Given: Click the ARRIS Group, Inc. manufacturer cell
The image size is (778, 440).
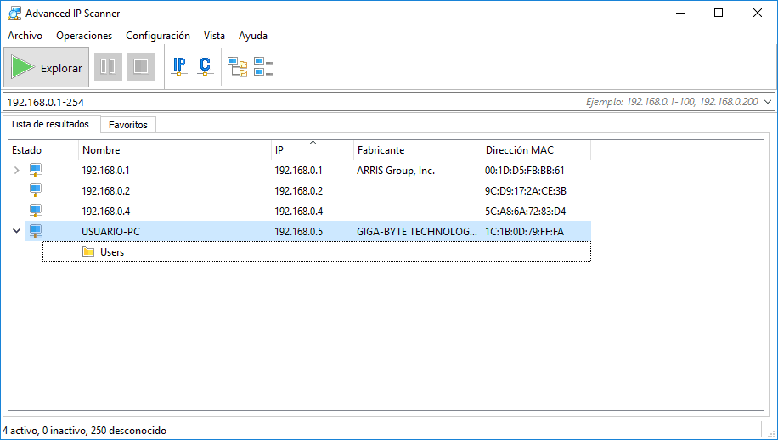Looking at the screenshot, I should pyautogui.click(x=396, y=171).
